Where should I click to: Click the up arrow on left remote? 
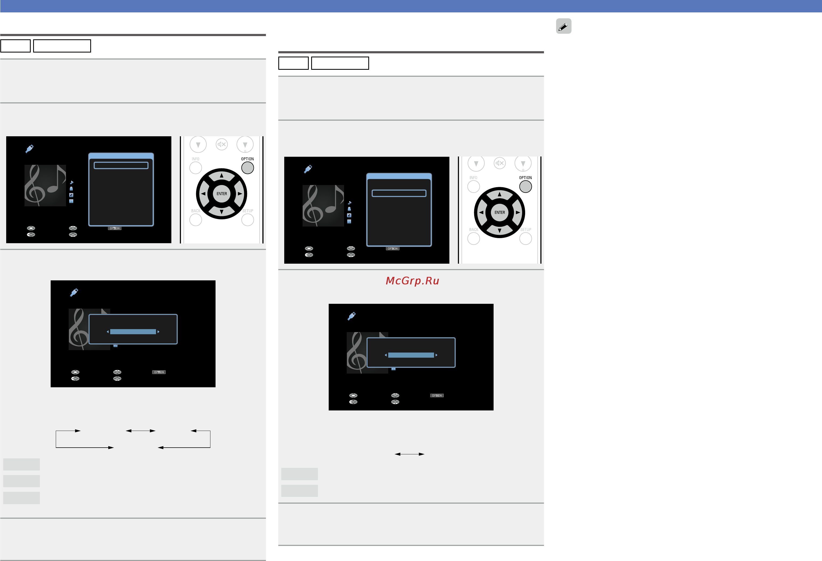222,175
